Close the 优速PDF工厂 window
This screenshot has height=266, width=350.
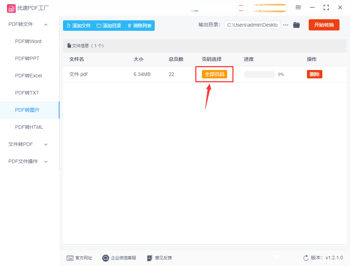click(x=340, y=8)
